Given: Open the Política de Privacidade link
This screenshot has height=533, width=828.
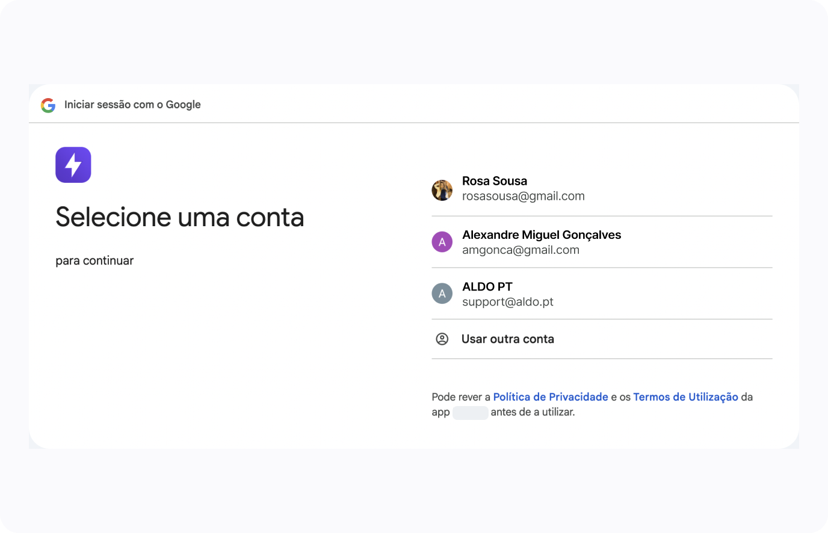Looking at the screenshot, I should tap(551, 397).
